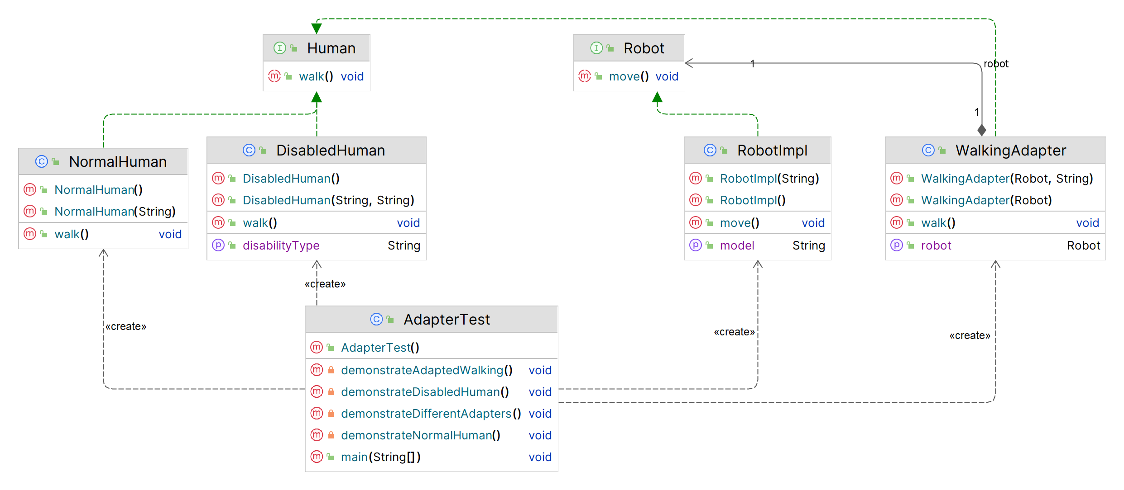
Task: Click the interface icon beside Robot
Action: pos(596,48)
